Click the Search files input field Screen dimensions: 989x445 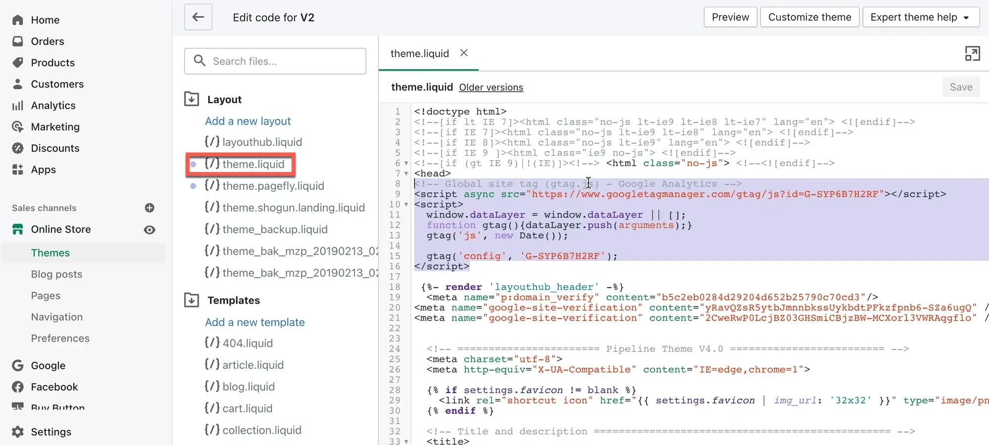(x=275, y=61)
